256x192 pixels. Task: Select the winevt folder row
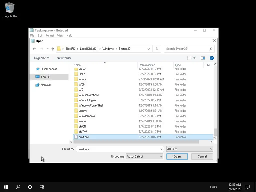143,111
